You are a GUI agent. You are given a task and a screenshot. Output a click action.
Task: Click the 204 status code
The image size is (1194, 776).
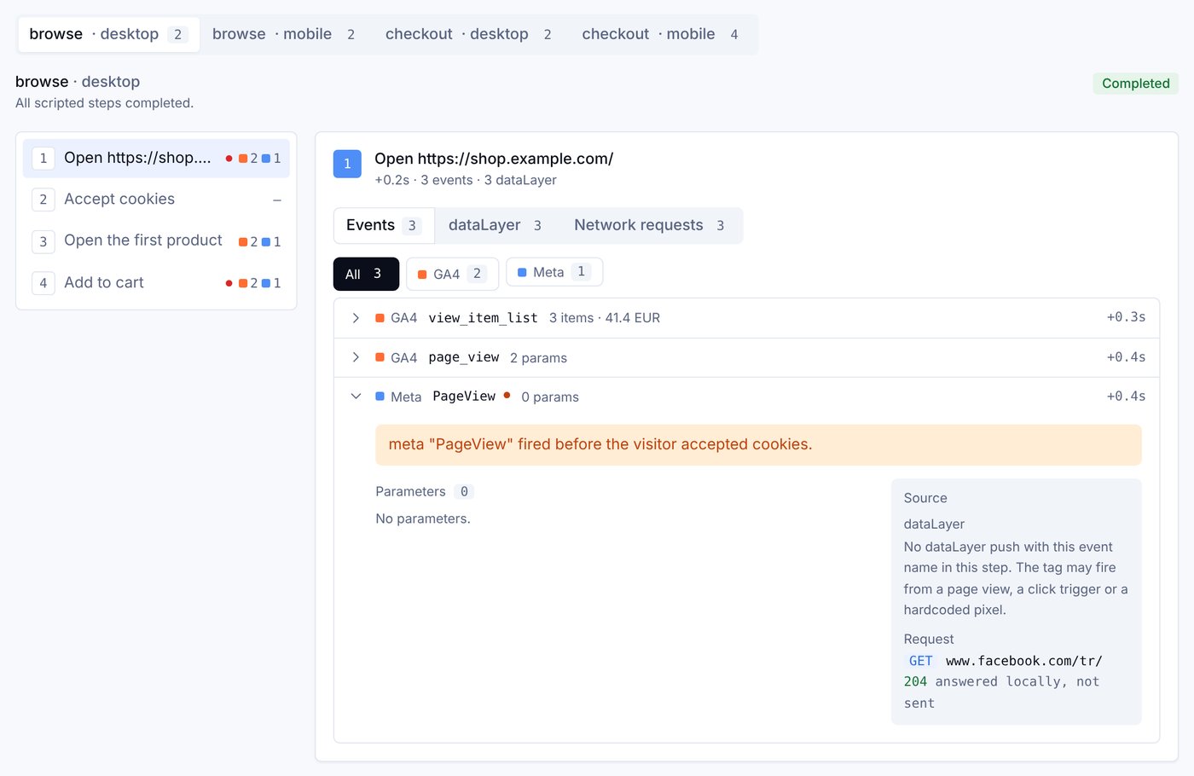tap(915, 682)
